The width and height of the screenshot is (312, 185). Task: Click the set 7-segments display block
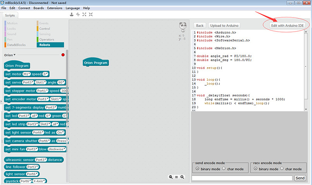click(36, 107)
